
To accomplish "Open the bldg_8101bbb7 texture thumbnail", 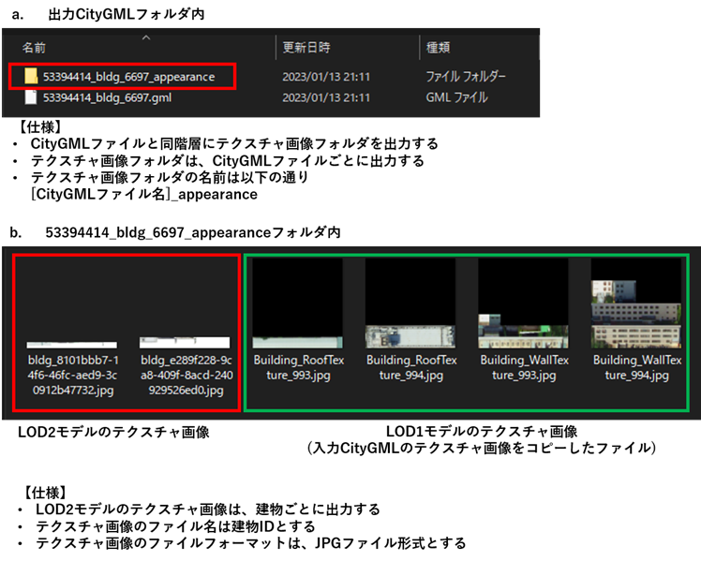I will 72,345.
